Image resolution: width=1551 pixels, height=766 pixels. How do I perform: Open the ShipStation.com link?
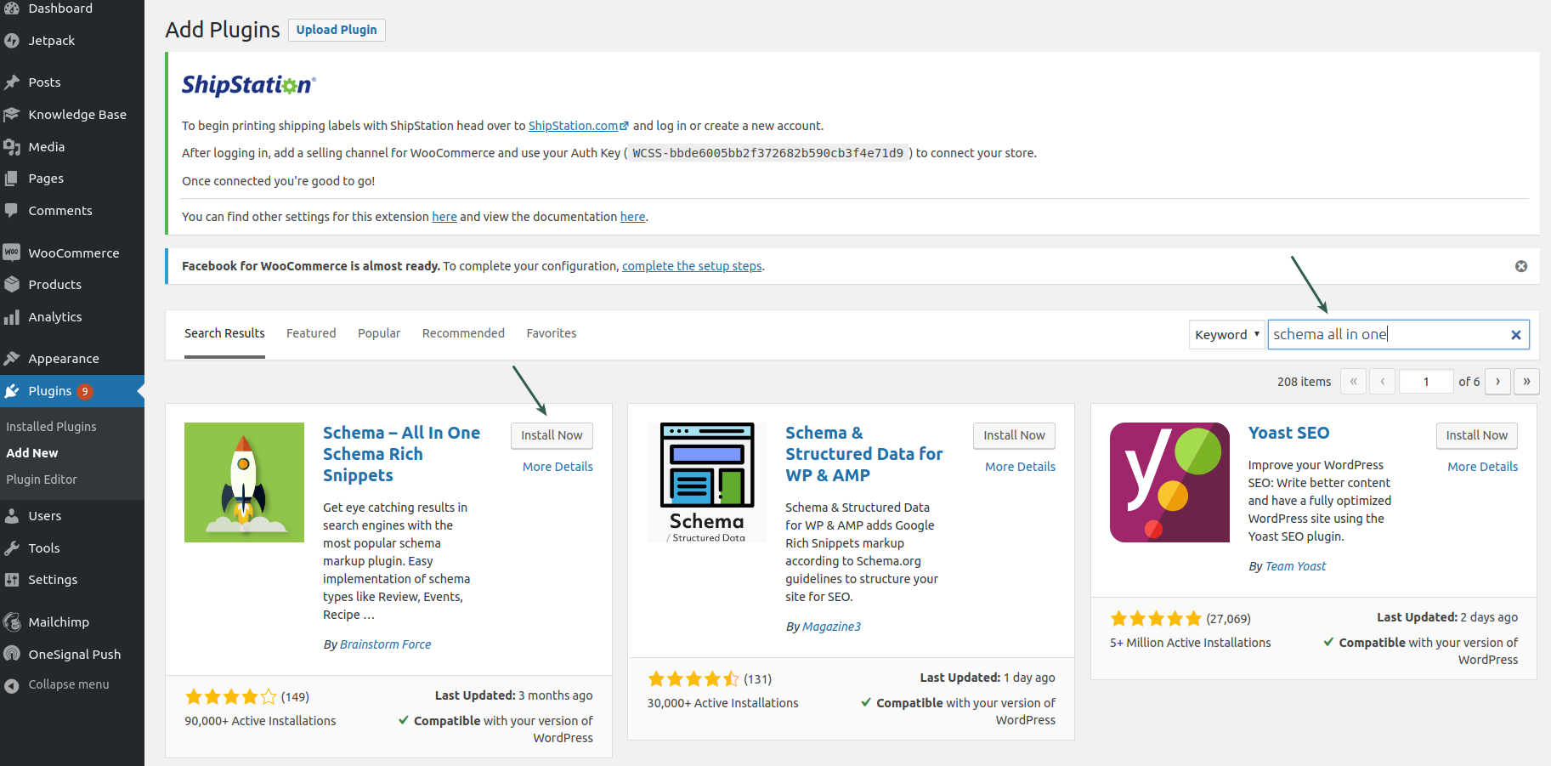point(578,126)
